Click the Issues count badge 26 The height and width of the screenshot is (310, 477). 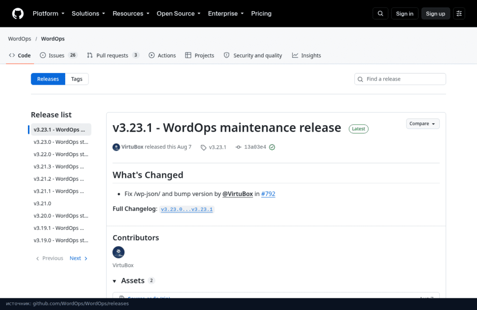coord(73,55)
